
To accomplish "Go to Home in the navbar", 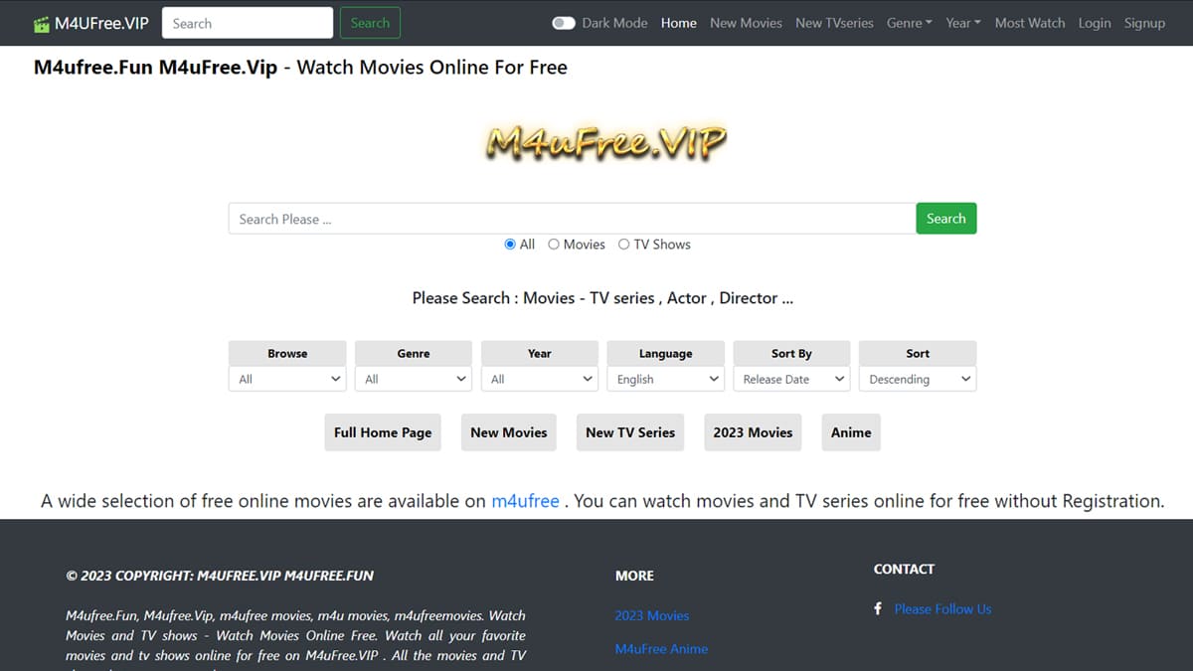I will 679,23.
